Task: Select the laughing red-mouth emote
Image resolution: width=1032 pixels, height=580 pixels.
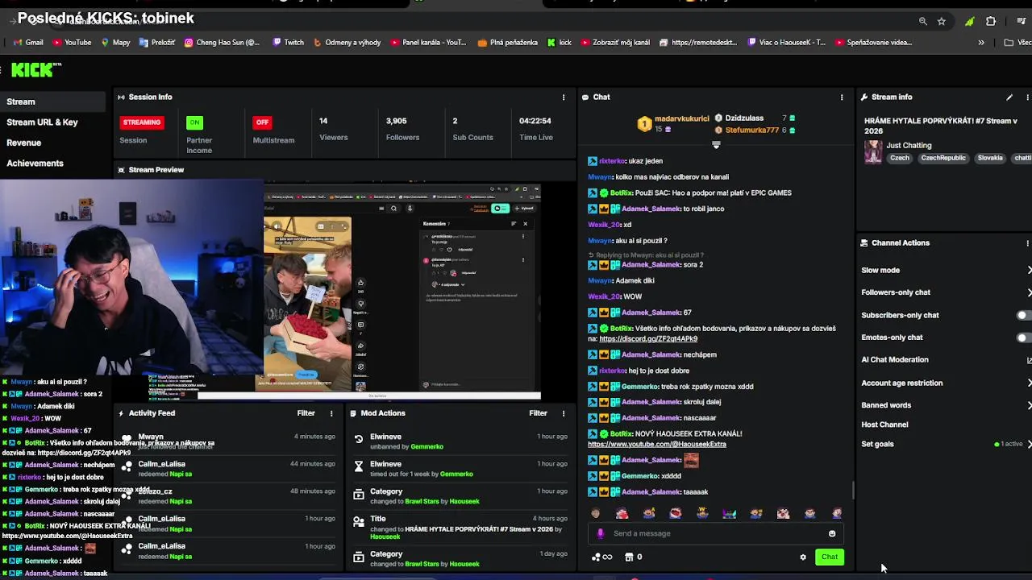Action: pos(676,513)
